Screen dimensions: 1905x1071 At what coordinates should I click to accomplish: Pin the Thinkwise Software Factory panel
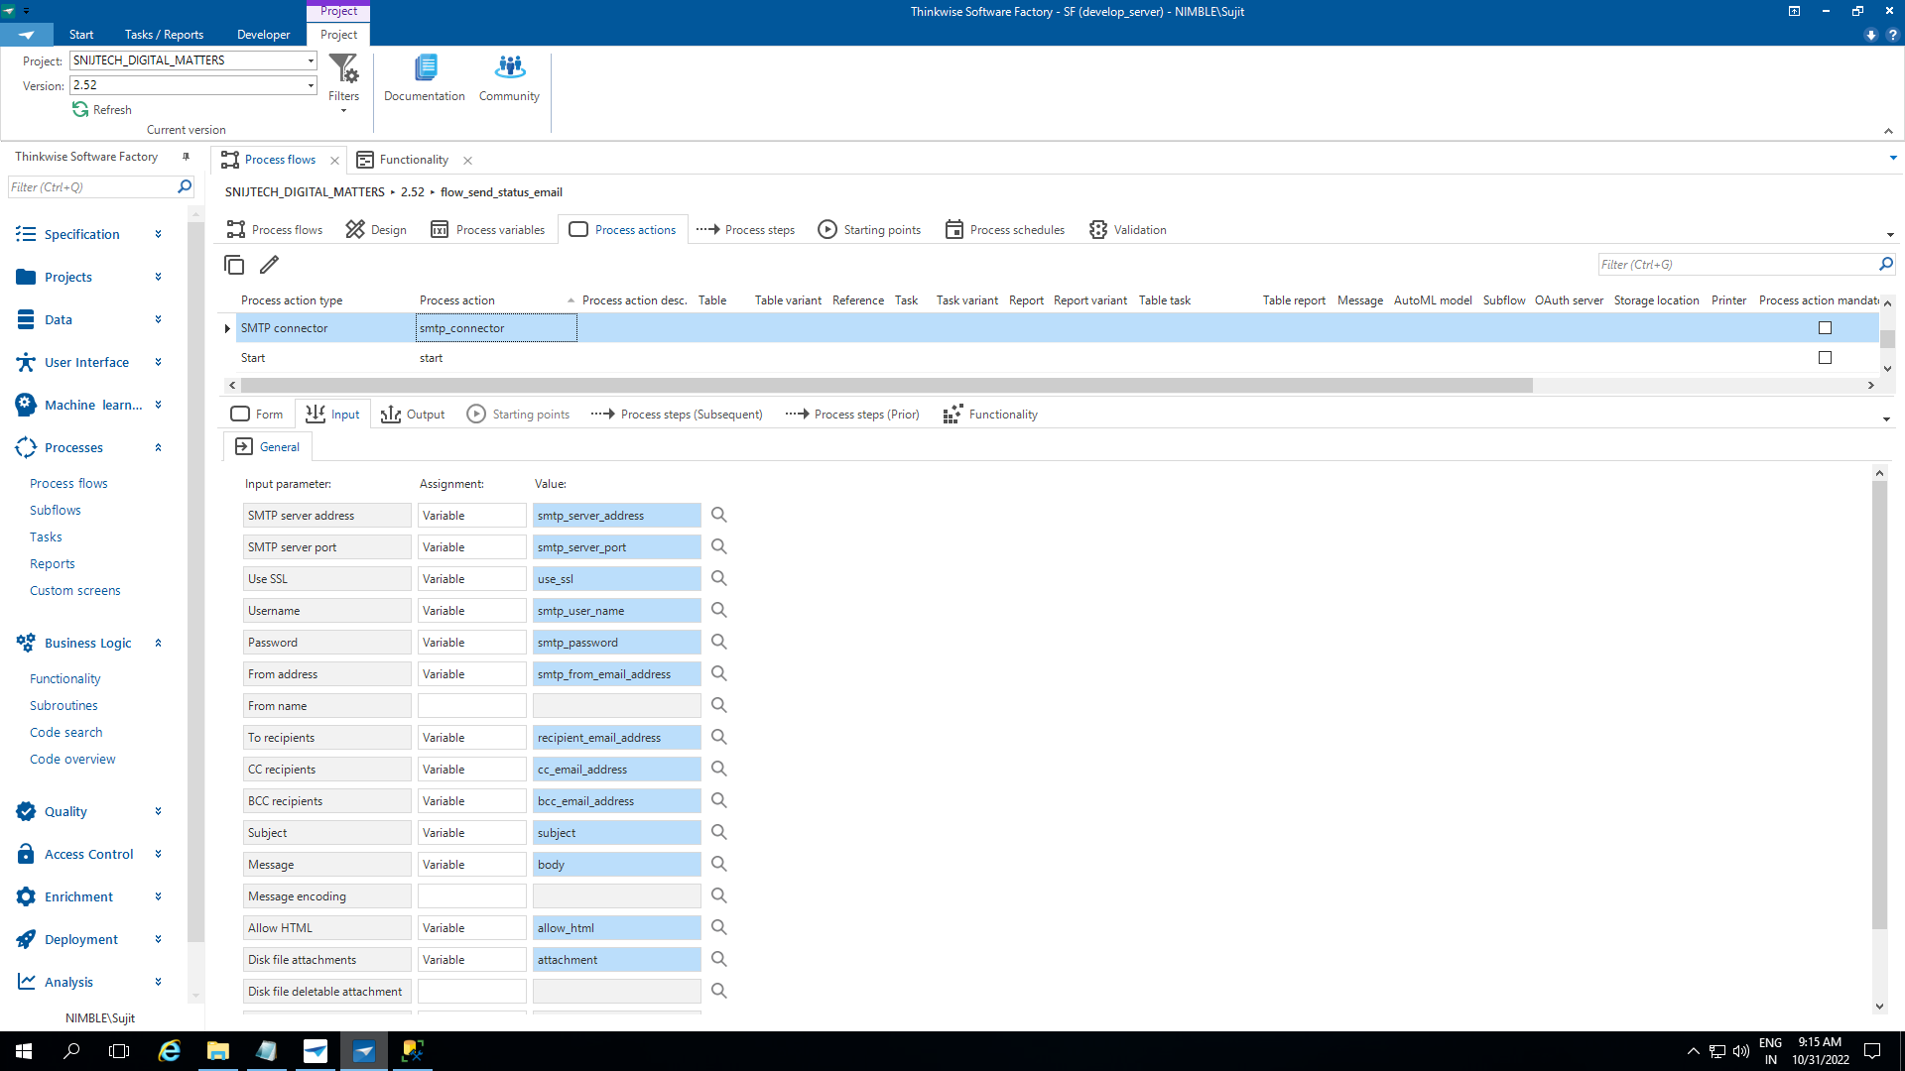(186, 157)
